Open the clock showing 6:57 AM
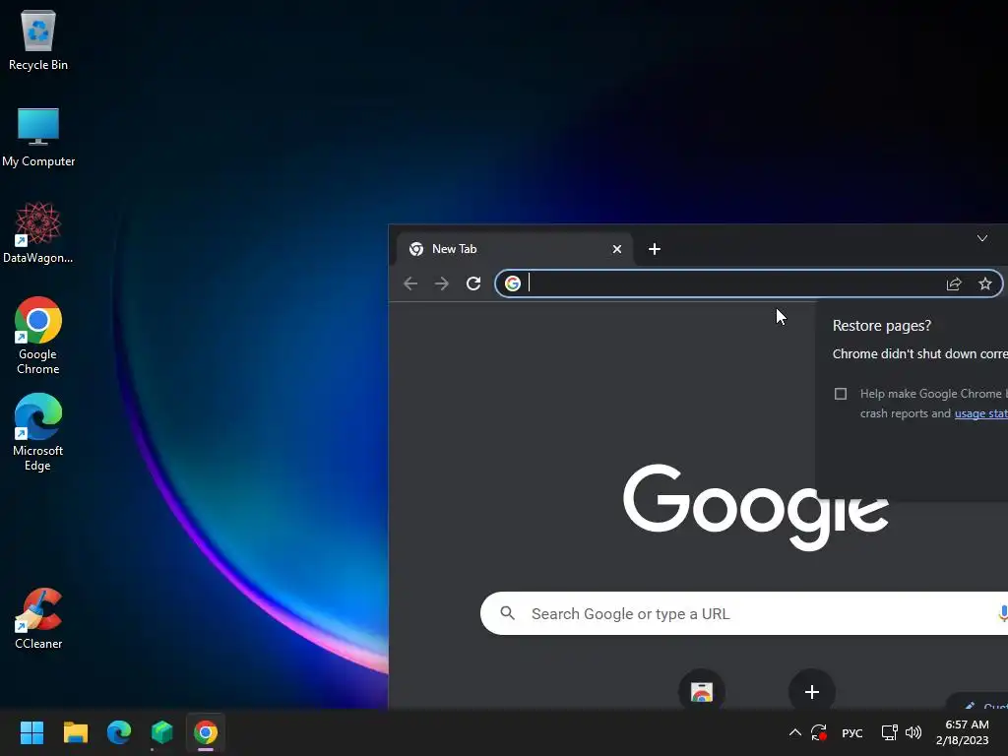The image size is (1008, 756). coord(963,732)
